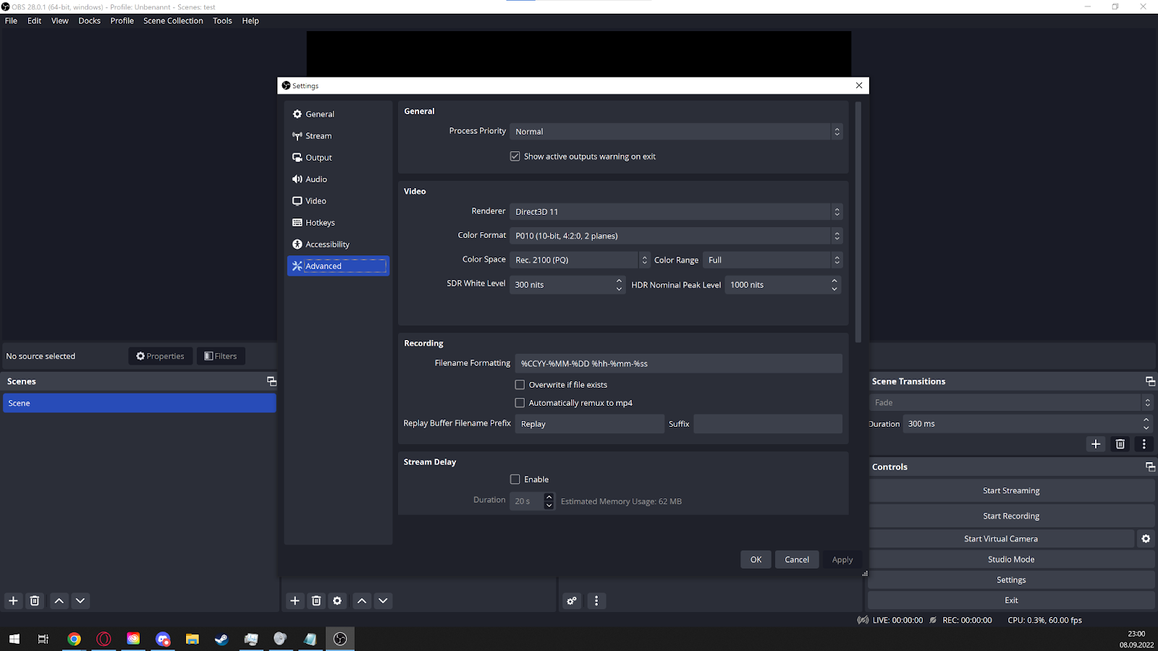This screenshot has width=1158, height=651.
Task: Open the Windows Start menu
Action: (14, 639)
